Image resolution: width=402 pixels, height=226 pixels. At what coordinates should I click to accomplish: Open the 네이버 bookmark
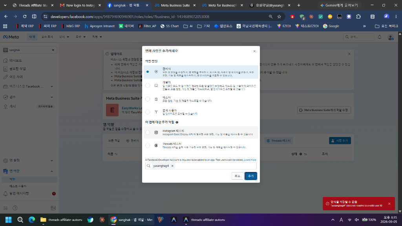tap(126, 26)
